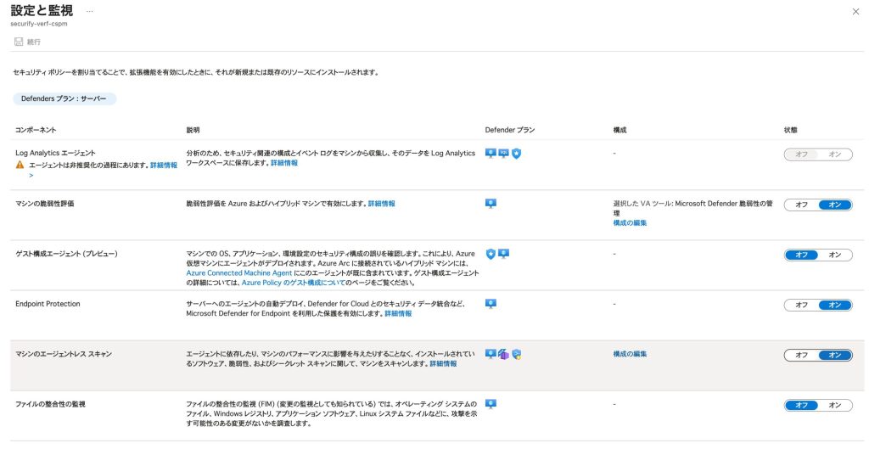The image size is (869, 449).
Task: Select the Defenders プラン : サーバー filter pill
Action: (x=64, y=99)
